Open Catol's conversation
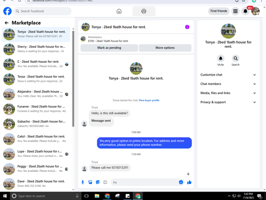Screen dimensions: 266x200 tap(36, 139)
